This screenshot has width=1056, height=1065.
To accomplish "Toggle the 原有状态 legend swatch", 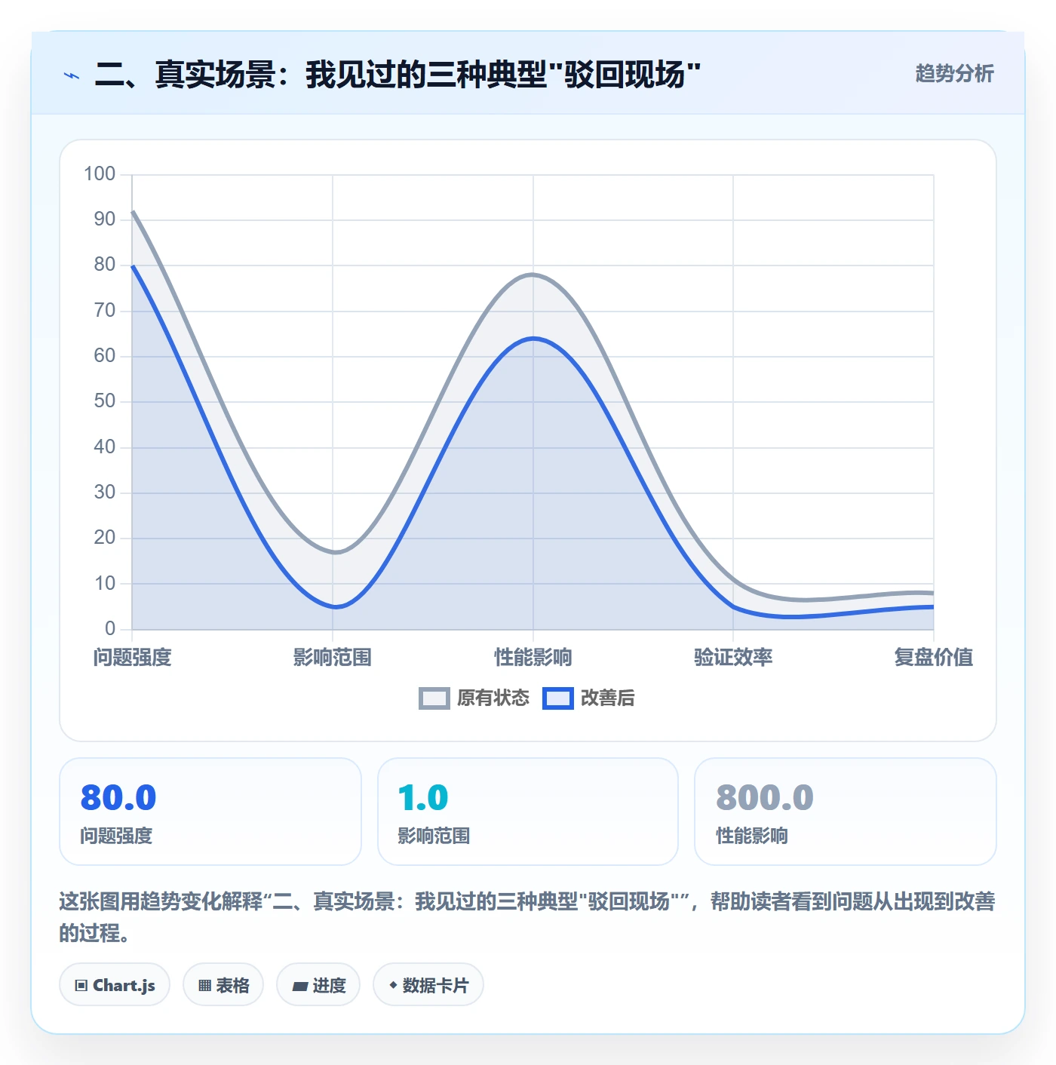I will (x=434, y=698).
